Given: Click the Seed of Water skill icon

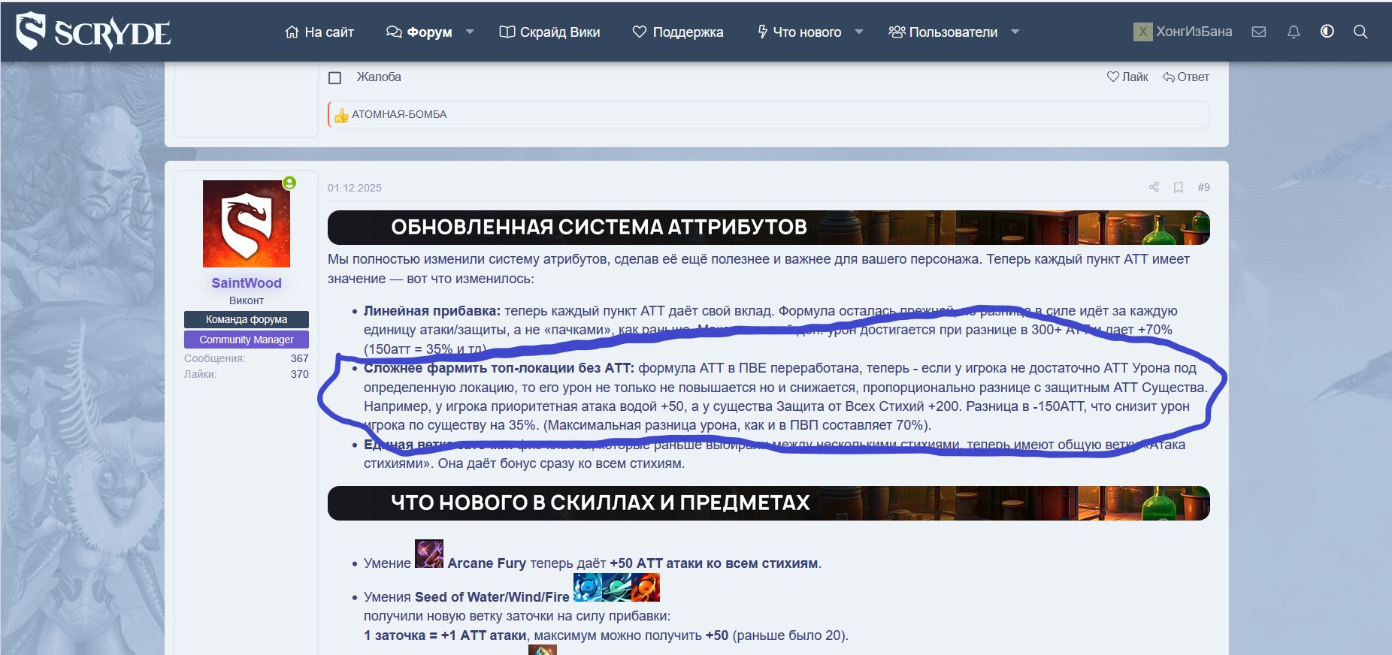Looking at the screenshot, I should (x=588, y=587).
